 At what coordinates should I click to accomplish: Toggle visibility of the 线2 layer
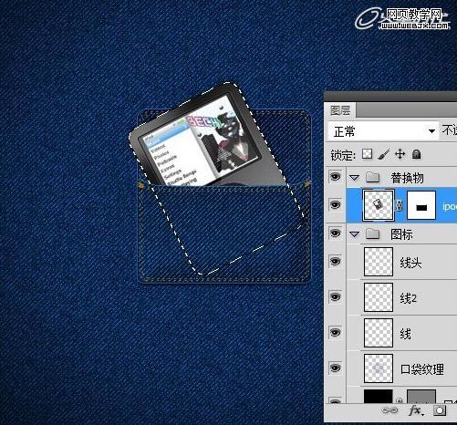coord(335,296)
